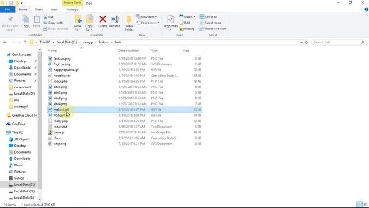369x208 pixels.
Task: Click Local Disk (C:) in address path
Action: pos(67,42)
